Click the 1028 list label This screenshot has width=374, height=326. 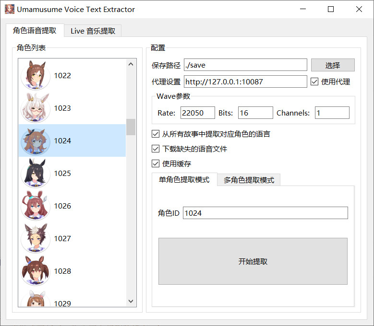[62, 271]
